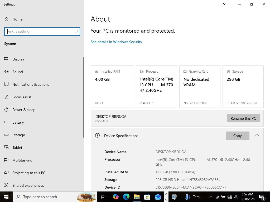This screenshot has height=202, width=270.
Task: Open Outlook from the taskbar
Action: coord(158,197)
